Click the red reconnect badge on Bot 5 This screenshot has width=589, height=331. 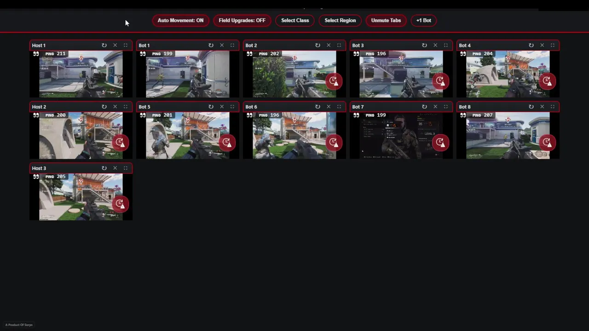pos(227,143)
